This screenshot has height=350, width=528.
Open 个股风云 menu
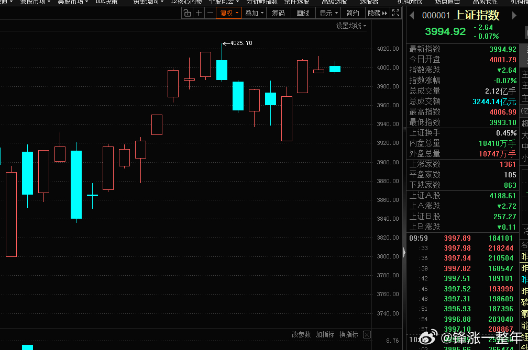pos(224,2)
